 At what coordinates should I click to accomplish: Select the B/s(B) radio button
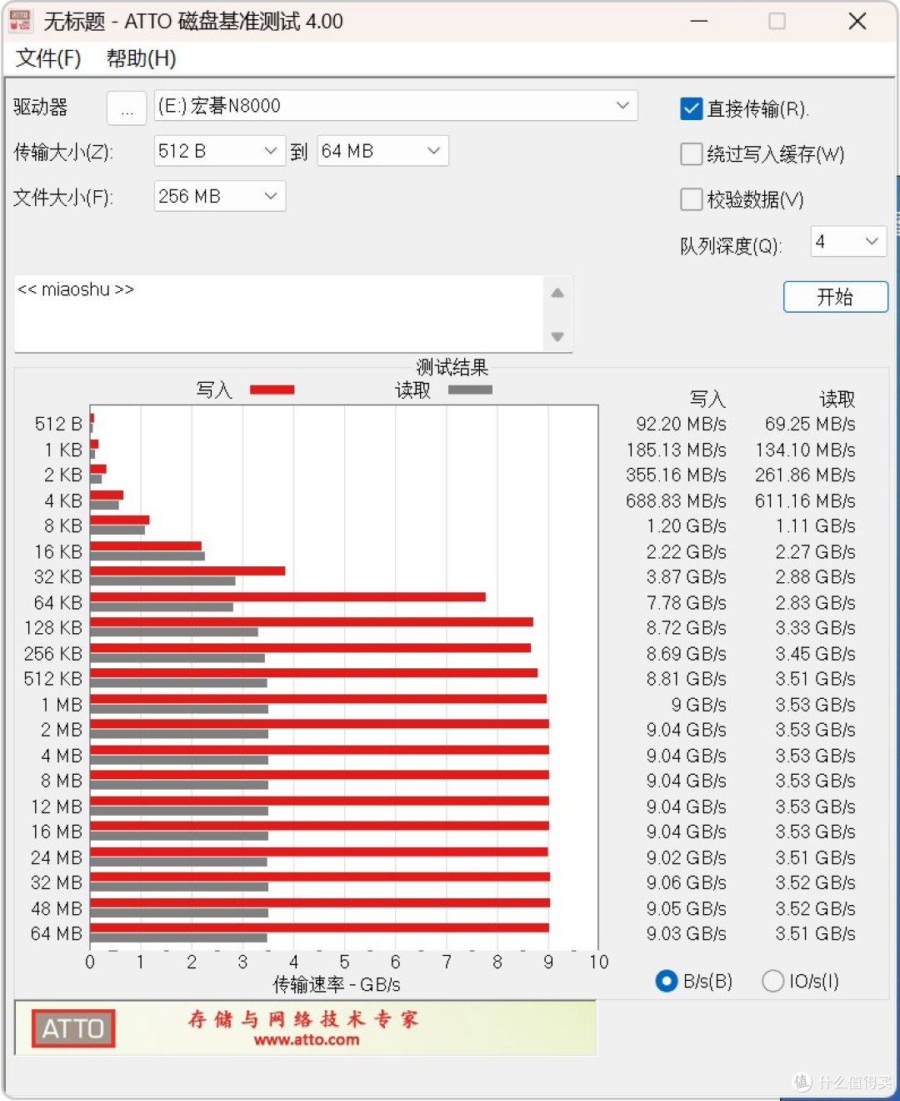coord(666,981)
